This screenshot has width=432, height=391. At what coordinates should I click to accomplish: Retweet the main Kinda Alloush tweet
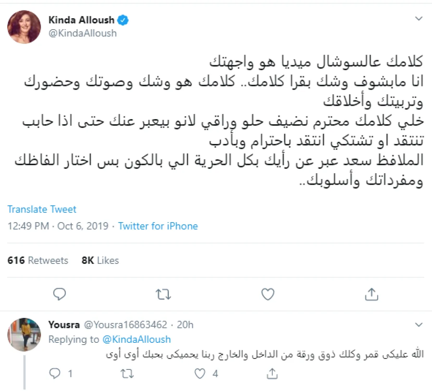click(163, 295)
